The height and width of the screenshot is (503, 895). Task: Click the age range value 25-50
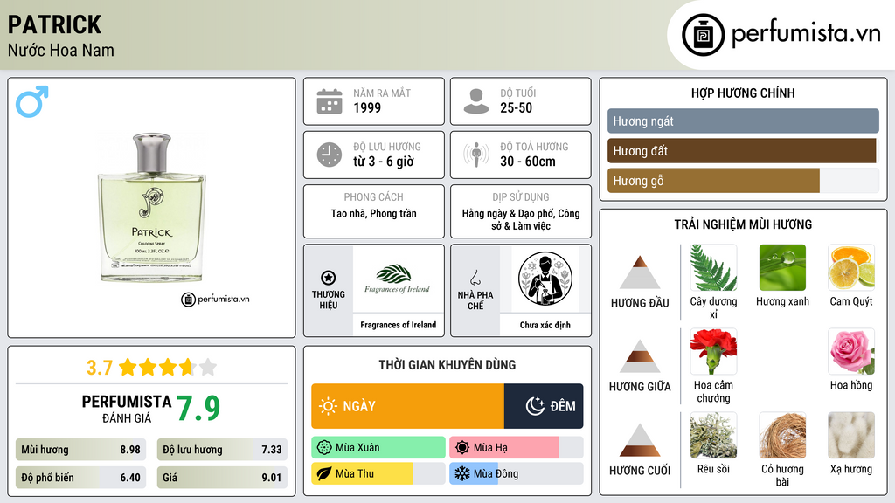click(516, 107)
